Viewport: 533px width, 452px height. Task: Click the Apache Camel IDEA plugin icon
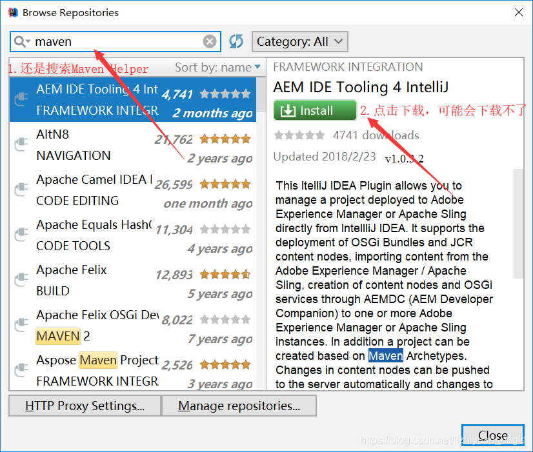click(19, 187)
